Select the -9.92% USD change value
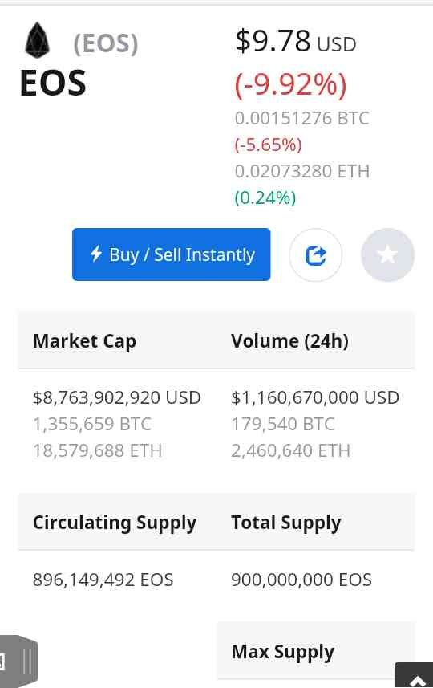This screenshot has width=433, height=688. [x=291, y=84]
